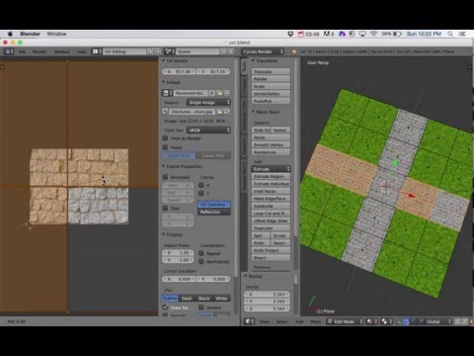
Task: Click the Apple menu icon
Action: point(10,34)
